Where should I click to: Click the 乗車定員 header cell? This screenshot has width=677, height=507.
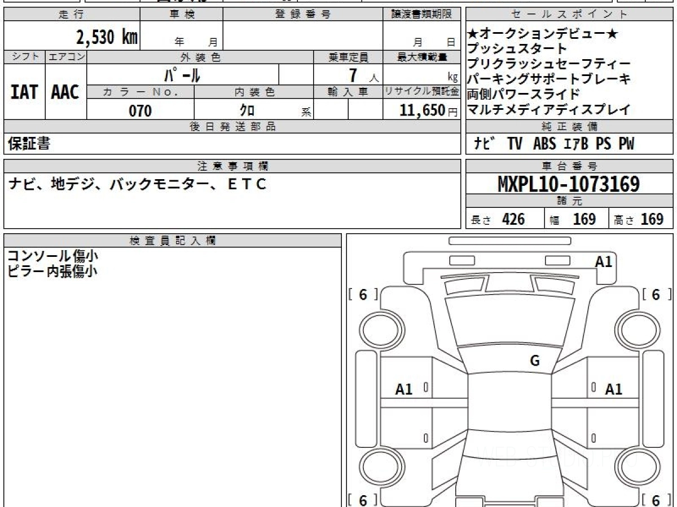[348, 57]
